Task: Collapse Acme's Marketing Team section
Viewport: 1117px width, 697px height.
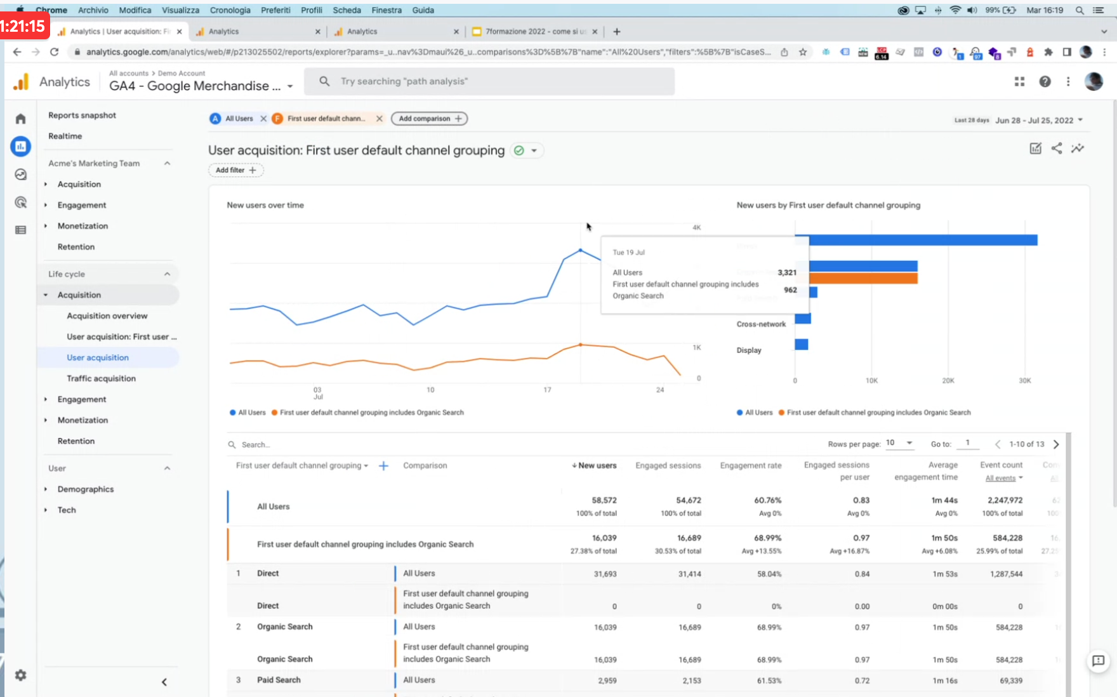Action: tap(167, 163)
